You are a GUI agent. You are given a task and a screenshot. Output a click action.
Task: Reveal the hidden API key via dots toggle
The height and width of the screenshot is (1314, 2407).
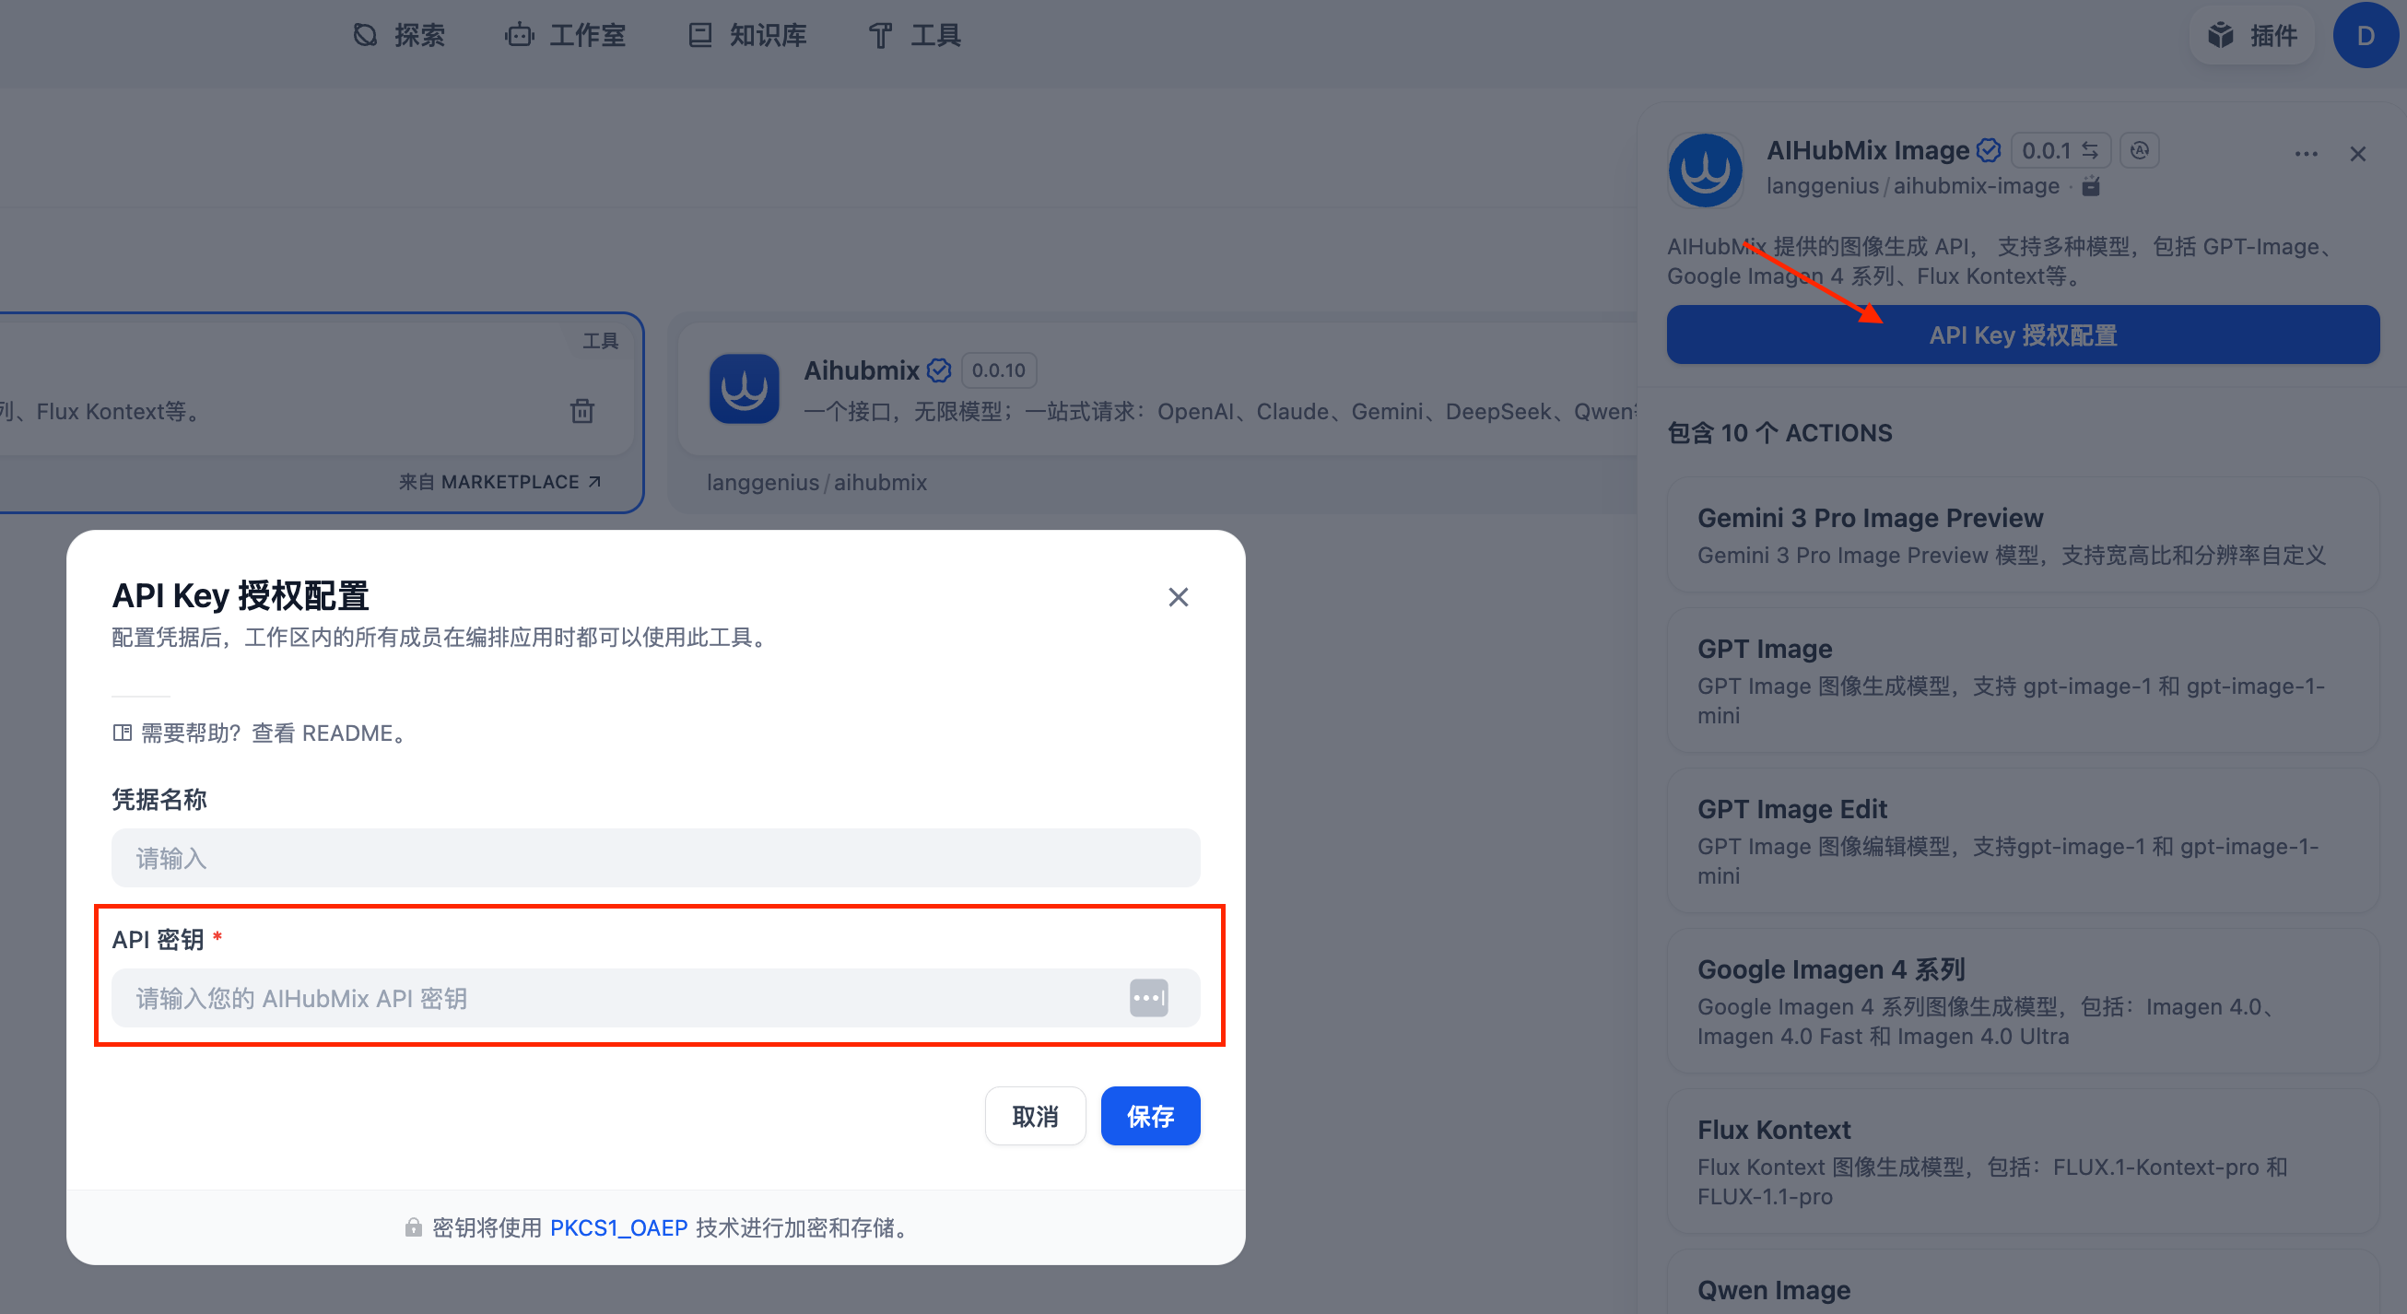(x=1148, y=997)
